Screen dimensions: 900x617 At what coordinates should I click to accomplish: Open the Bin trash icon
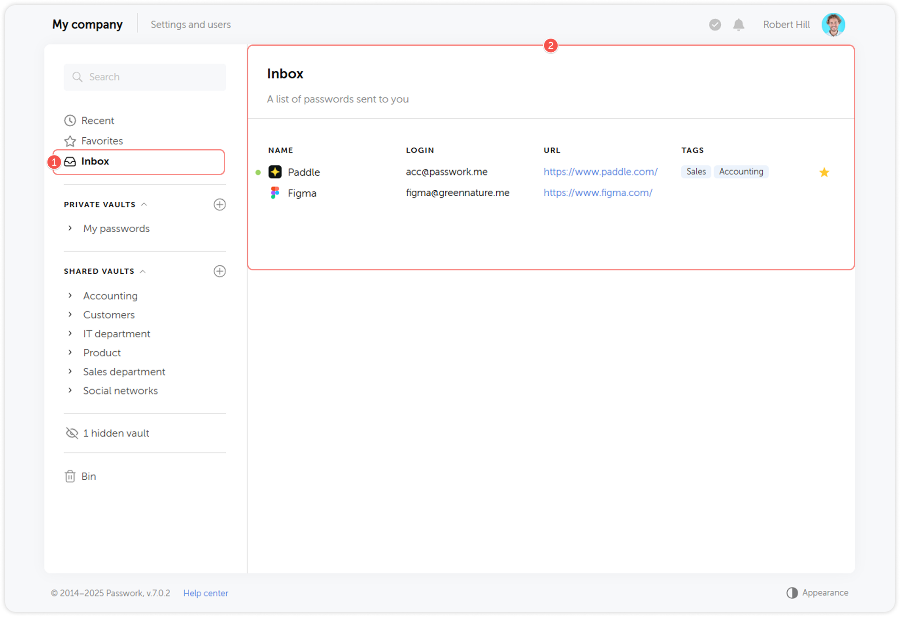[x=70, y=476]
